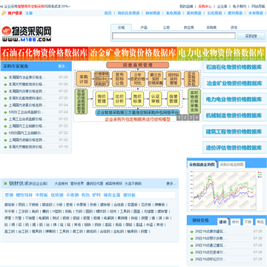Click the 采购搜 search button

(251, 36)
